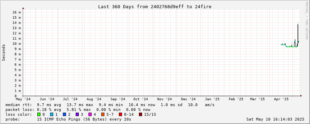Click the timestamp Sat May 10 16:14:03 2025

[x=275, y=119]
